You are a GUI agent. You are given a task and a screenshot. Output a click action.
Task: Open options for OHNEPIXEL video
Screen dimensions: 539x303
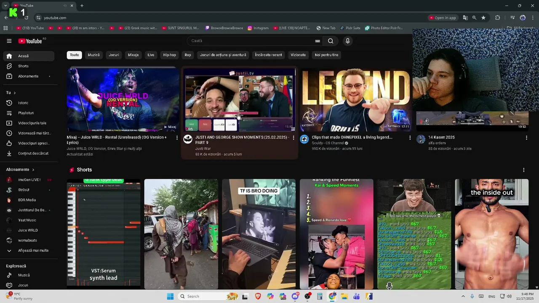click(x=410, y=138)
